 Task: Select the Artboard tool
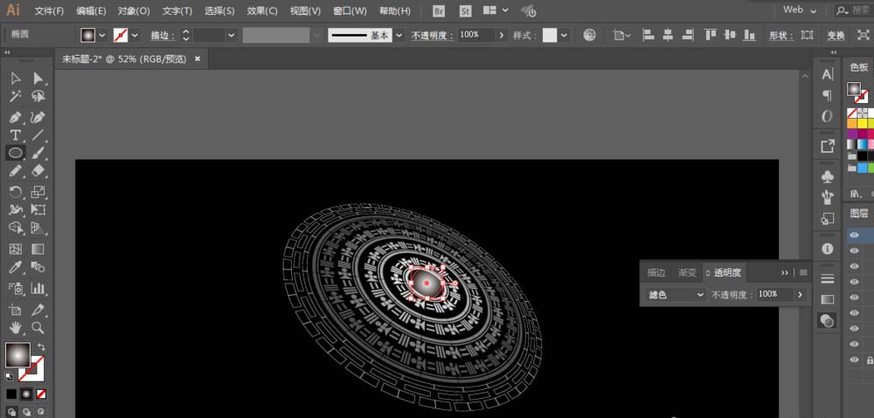15,310
